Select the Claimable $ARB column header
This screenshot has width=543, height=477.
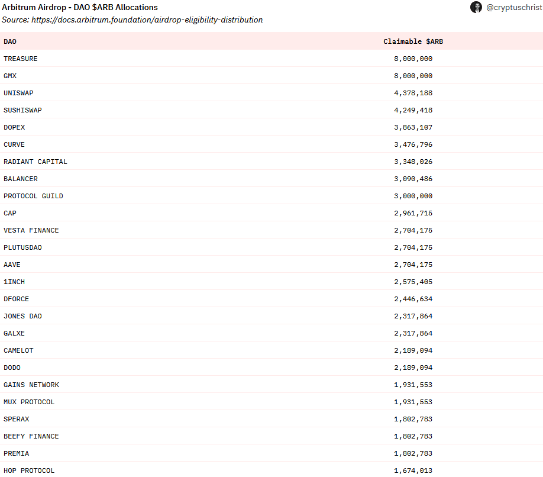point(413,41)
